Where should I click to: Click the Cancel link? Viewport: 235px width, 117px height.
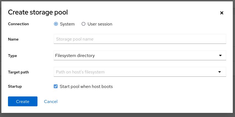point(51,102)
